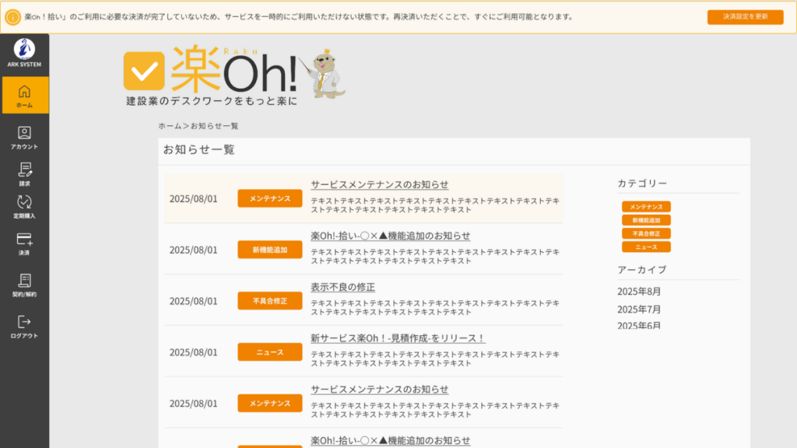Click the ARK SYSTEM logo
Screen dimensions: 797x448
click(x=24, y=50)
